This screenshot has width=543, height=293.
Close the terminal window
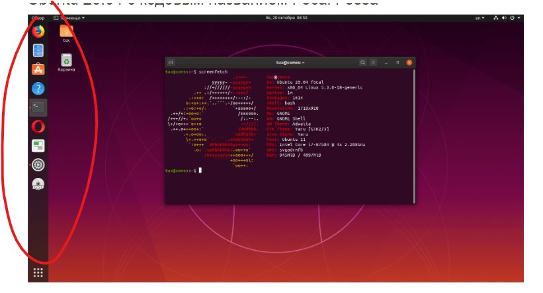pyautogui.click(x=409, y=63)
